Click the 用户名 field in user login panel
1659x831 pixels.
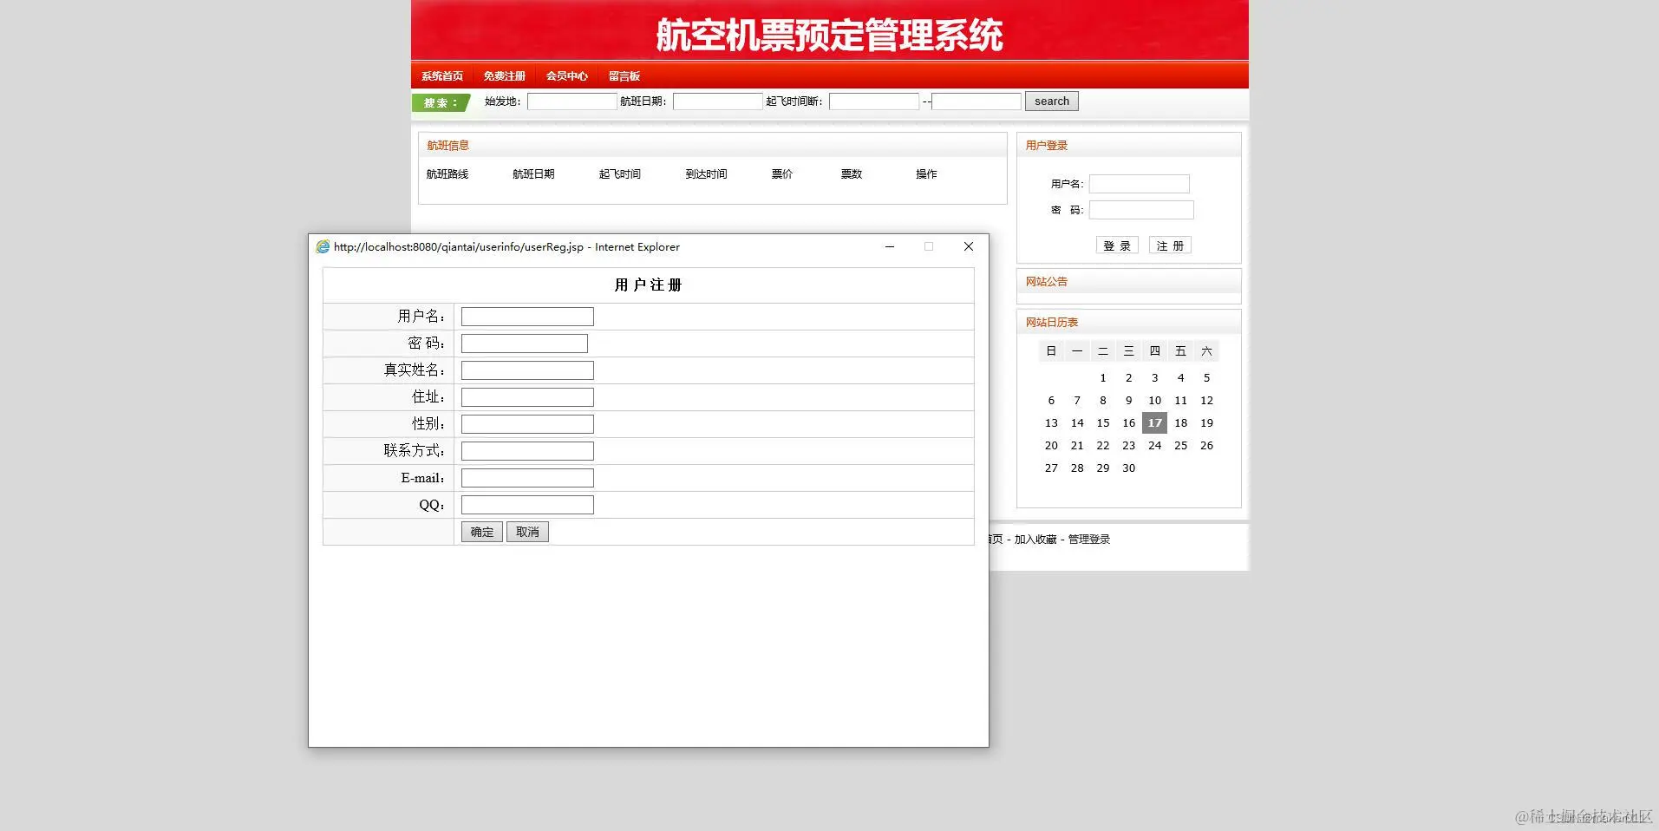[x=1139, y=183]
